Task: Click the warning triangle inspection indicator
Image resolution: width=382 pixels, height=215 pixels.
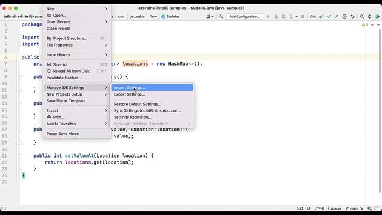Action: pyautogui.click(x=363, y=24)
